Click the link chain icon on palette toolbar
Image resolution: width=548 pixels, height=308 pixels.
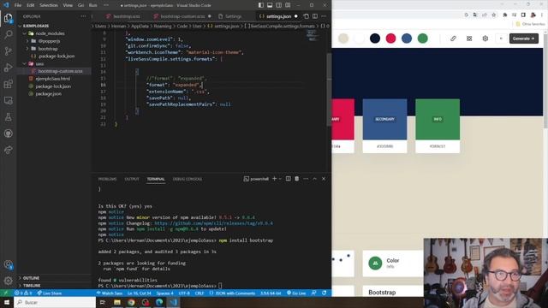click(453, 38)
